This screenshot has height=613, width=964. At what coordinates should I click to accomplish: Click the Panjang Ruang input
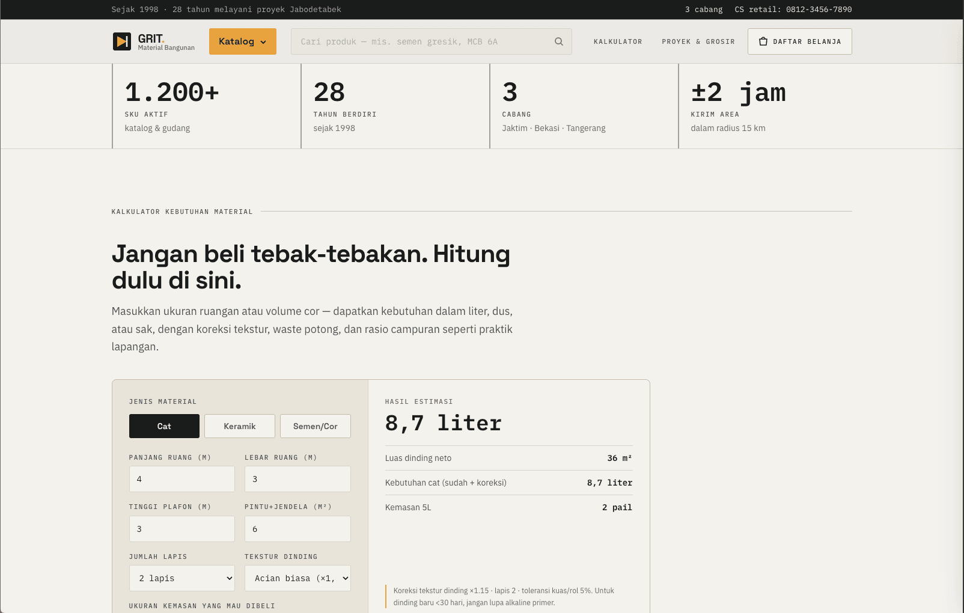point(182,479)
